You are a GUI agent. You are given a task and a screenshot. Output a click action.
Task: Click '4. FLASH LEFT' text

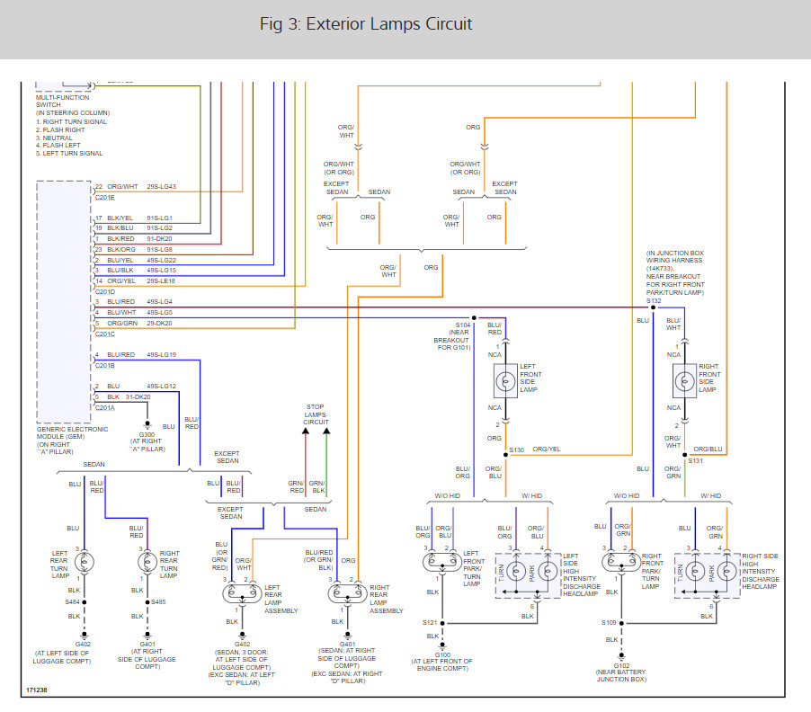click(58, 146)
